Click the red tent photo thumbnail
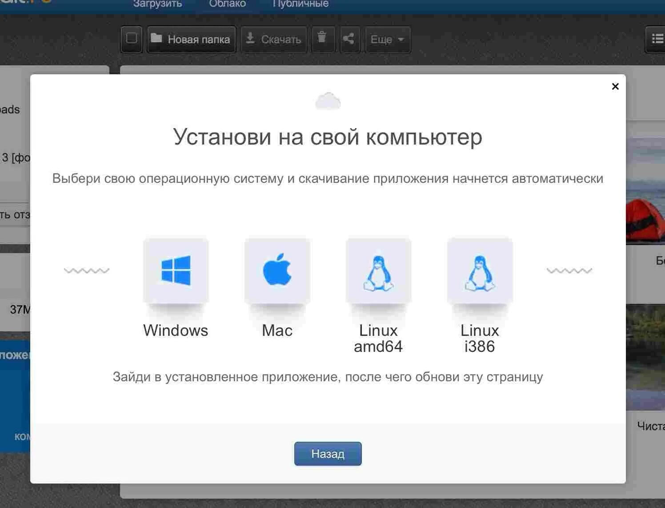Viewport: 665px width, 508px height. [645, 190]
